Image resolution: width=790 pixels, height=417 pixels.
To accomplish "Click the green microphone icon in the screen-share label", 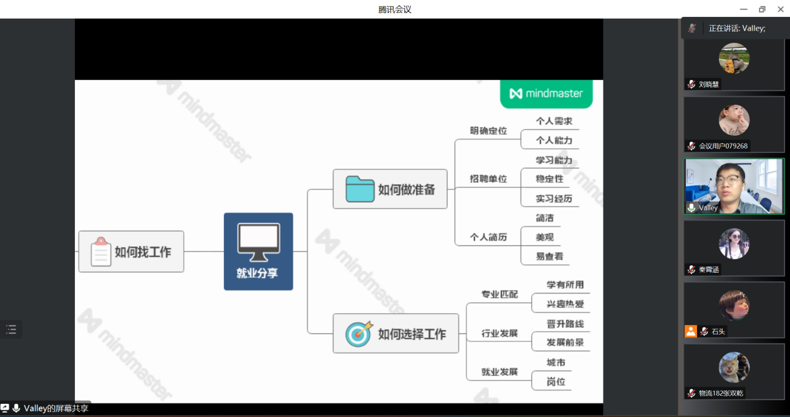I will [x=16, y=408].
